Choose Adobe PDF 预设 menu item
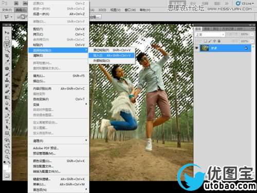Viewport: 257px width, 193px height. click(x=59, y=148)
